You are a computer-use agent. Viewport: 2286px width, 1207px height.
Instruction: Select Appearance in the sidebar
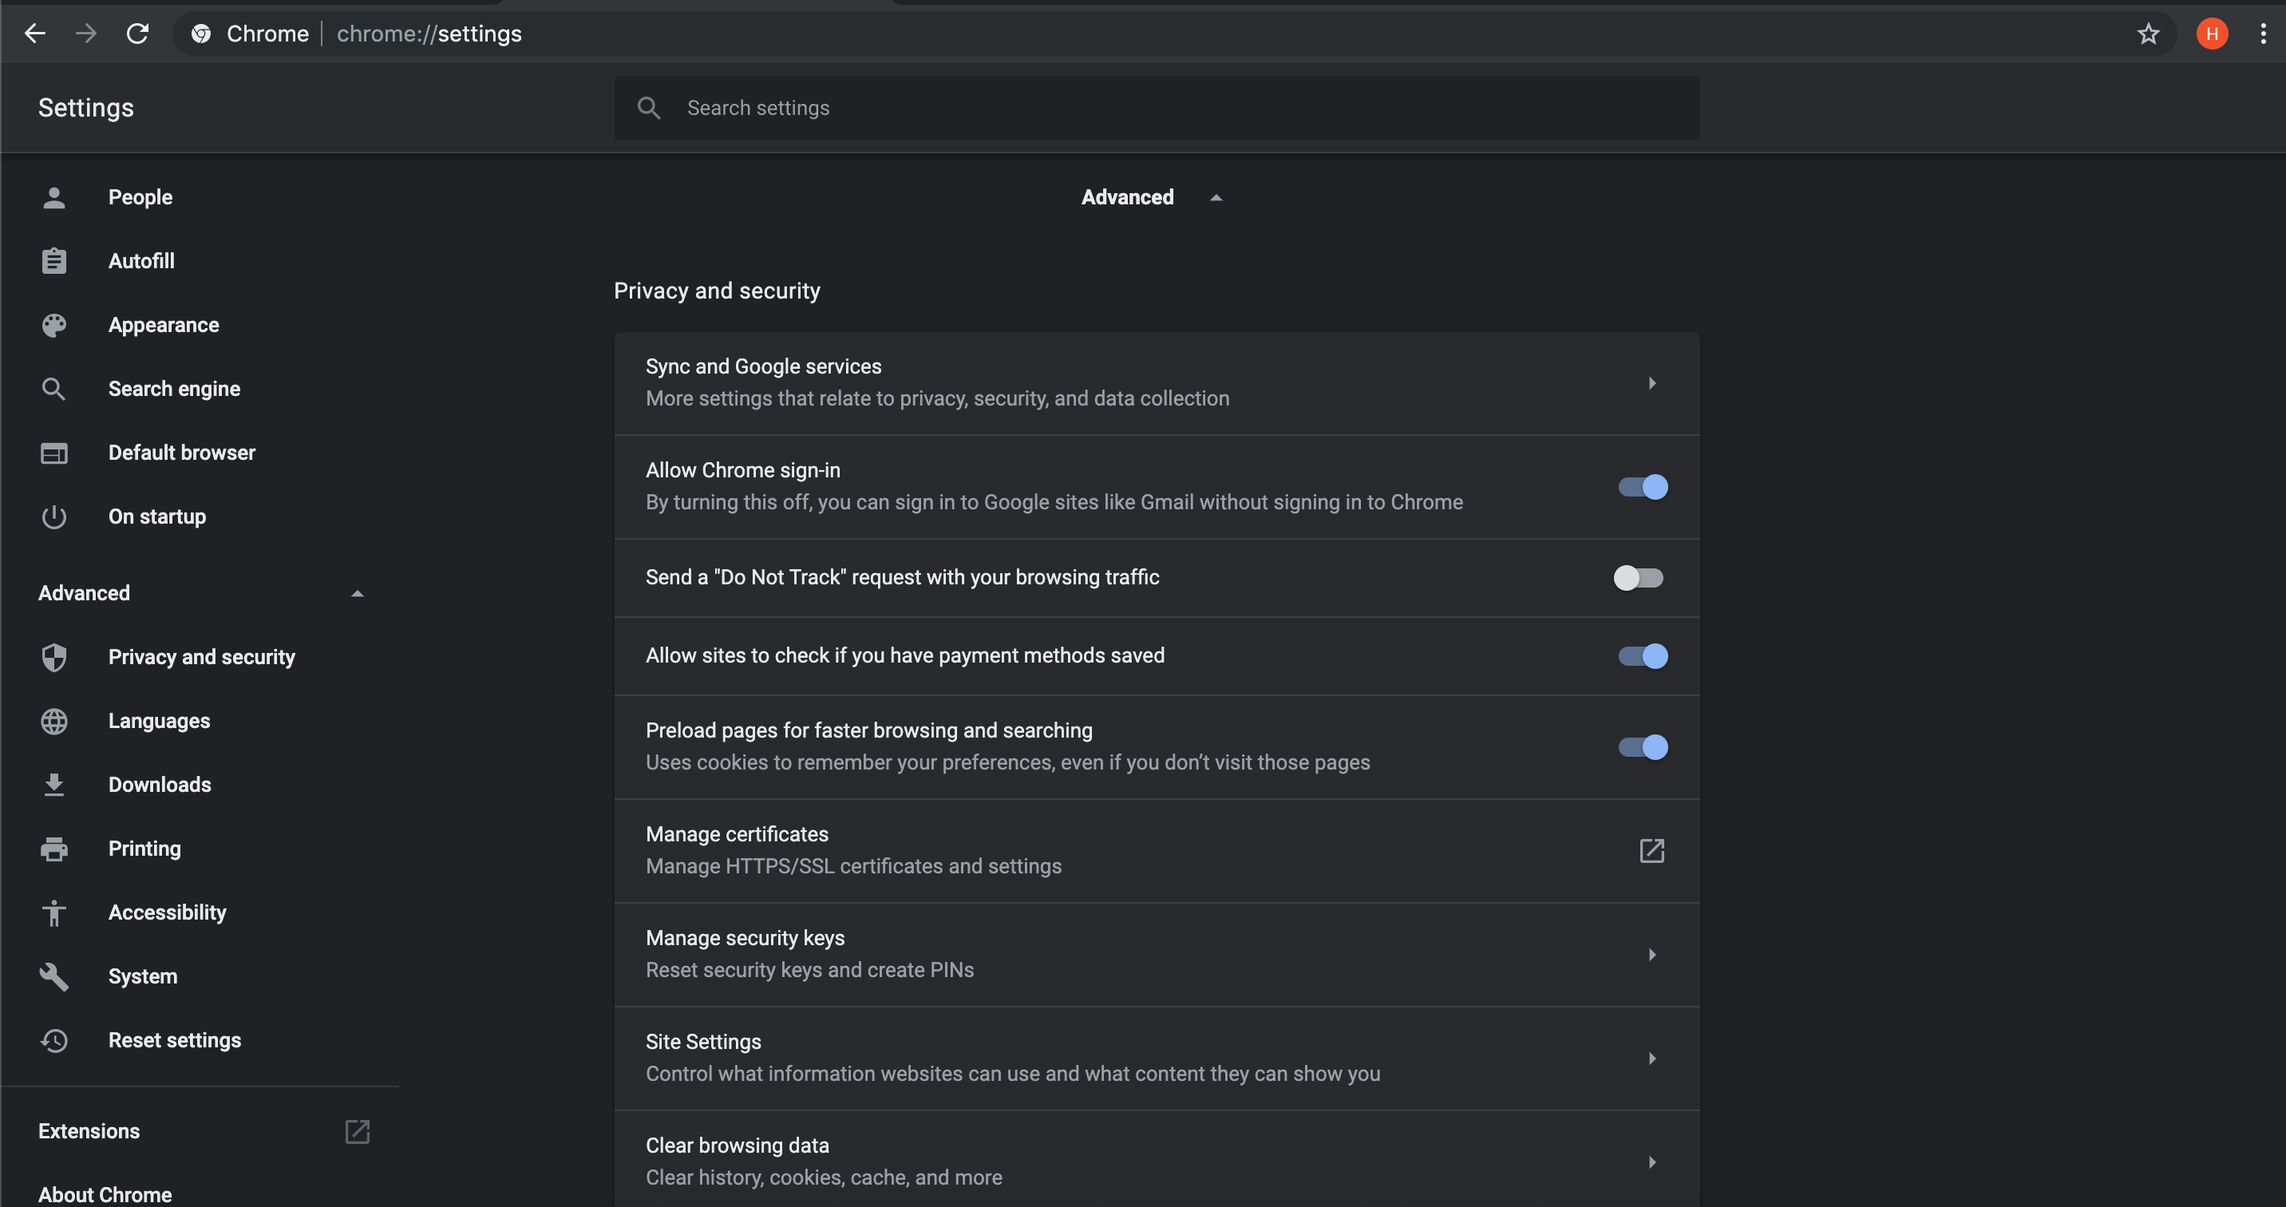pos(164,325)
